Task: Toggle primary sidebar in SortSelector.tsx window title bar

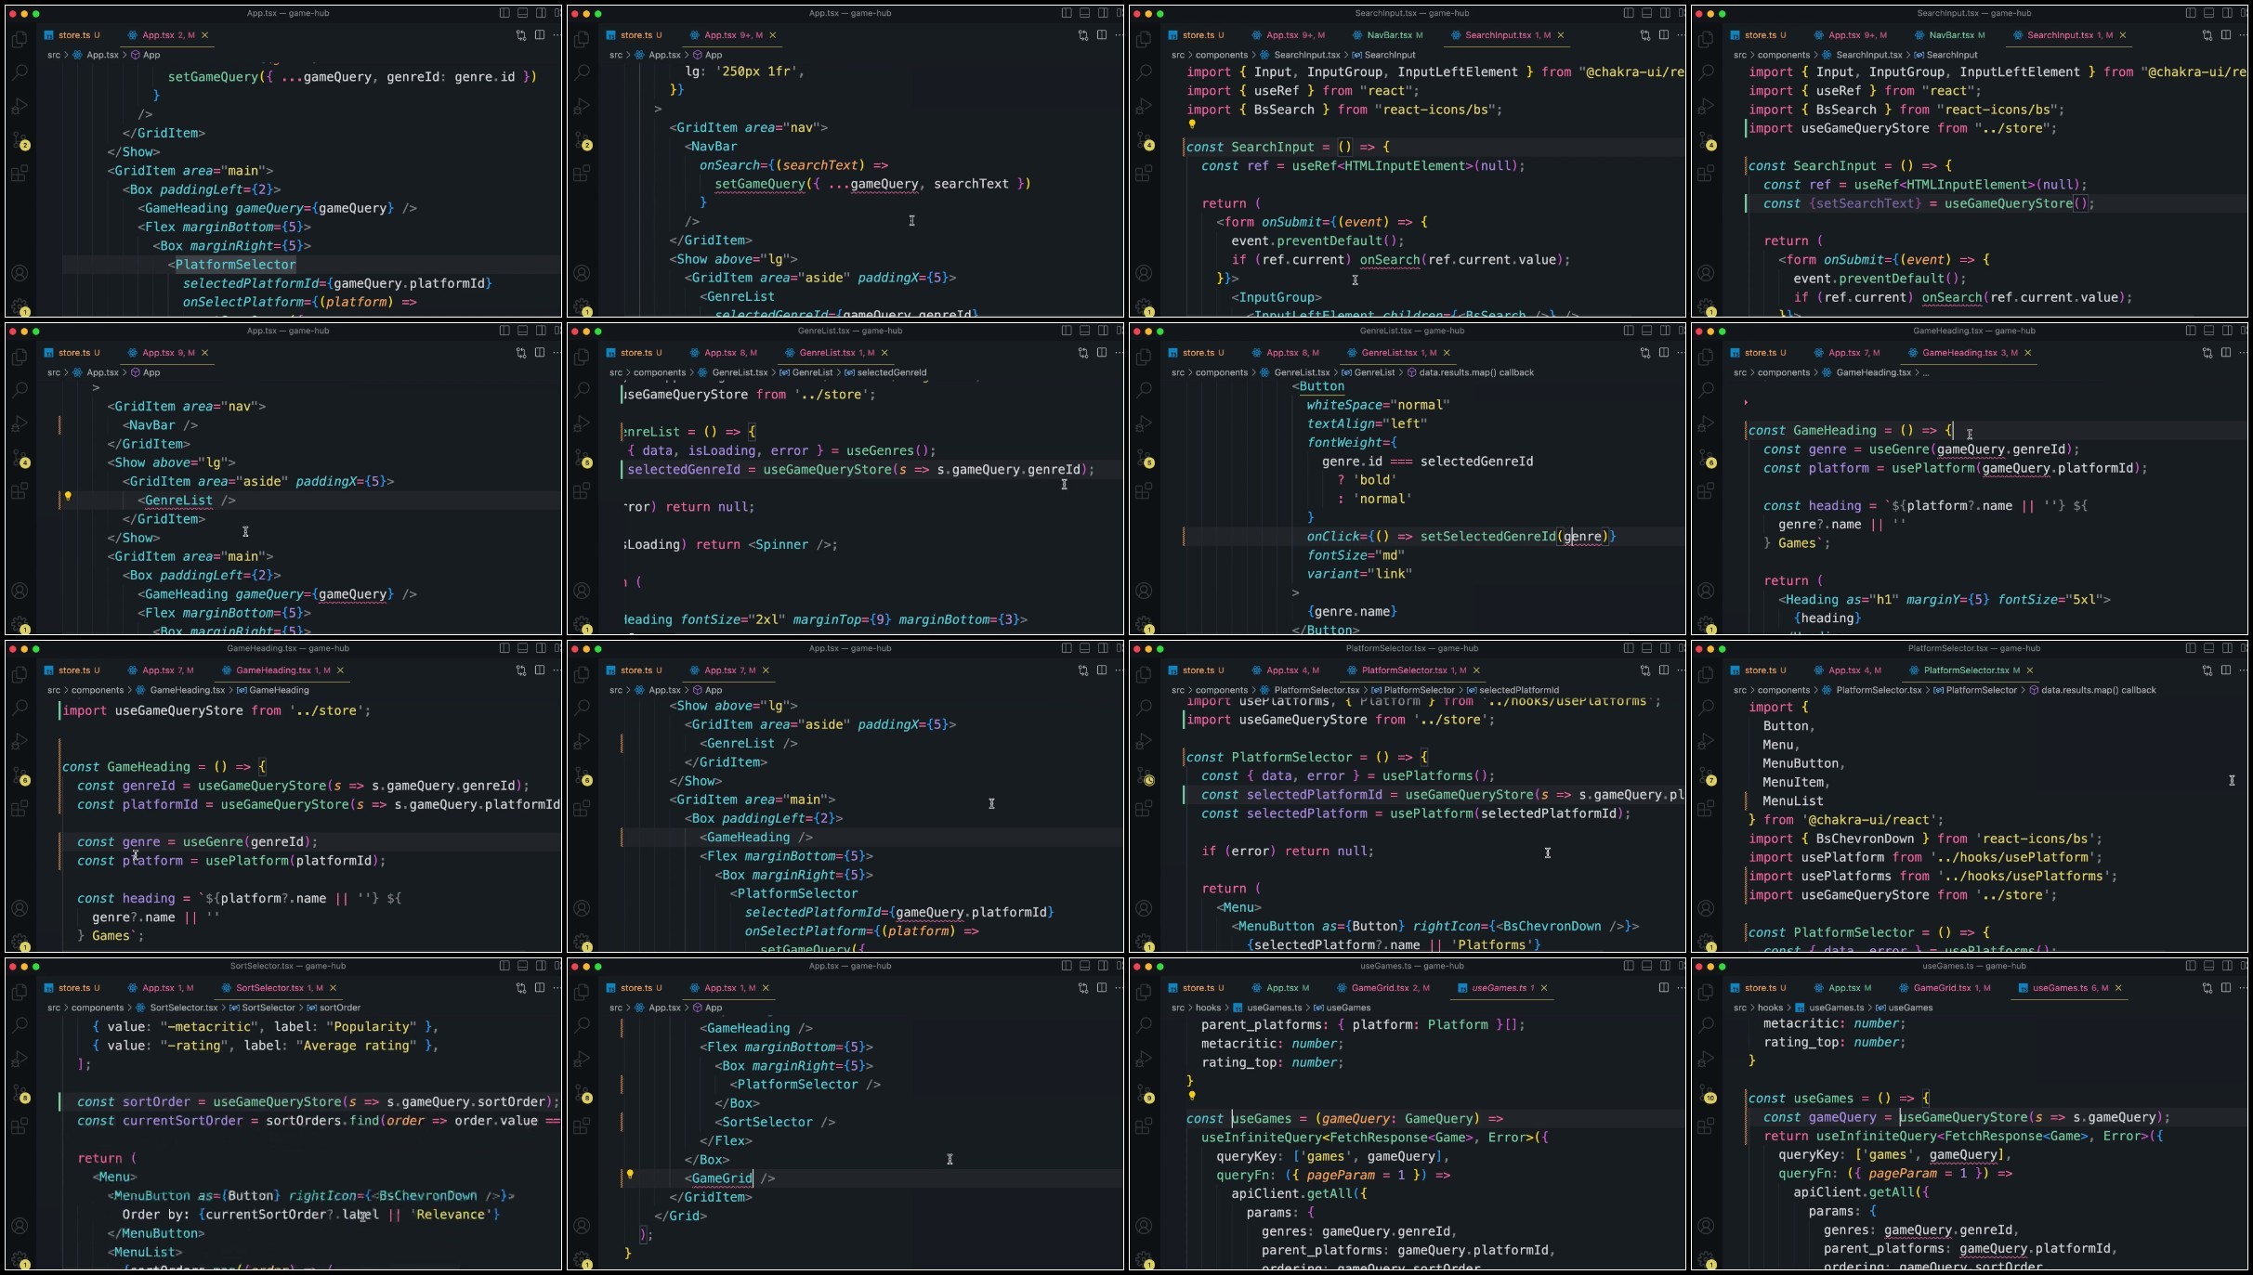Action: point(504,966)
